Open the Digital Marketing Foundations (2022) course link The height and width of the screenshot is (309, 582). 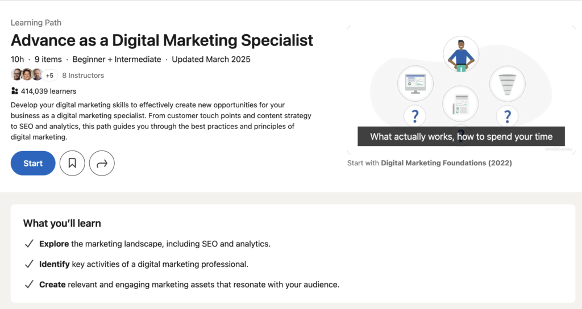click(446, 163)
